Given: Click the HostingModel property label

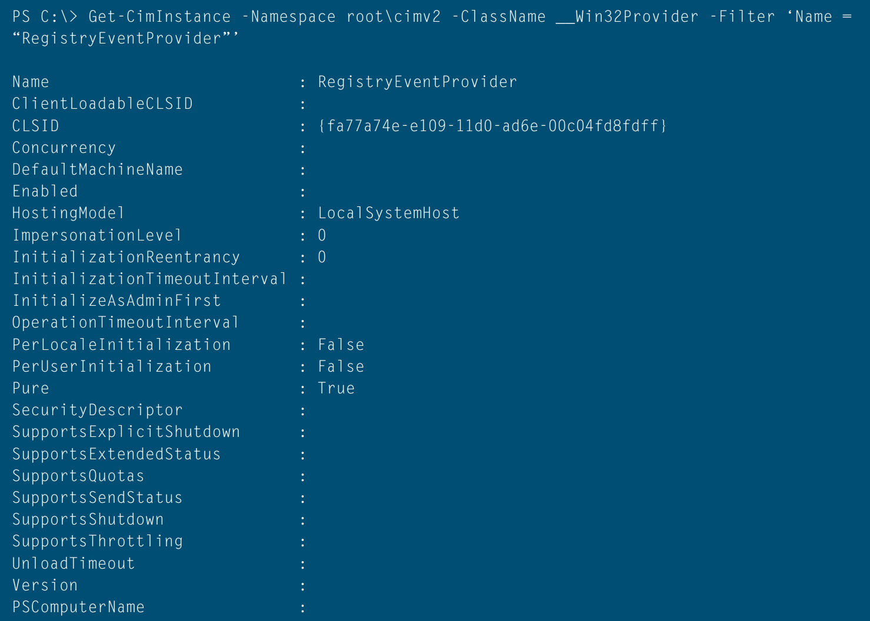Looking at the screenshot, I should point(68,213).
